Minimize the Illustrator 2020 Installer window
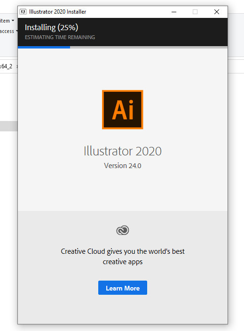 pyautogui.click(x=174, y=12)
